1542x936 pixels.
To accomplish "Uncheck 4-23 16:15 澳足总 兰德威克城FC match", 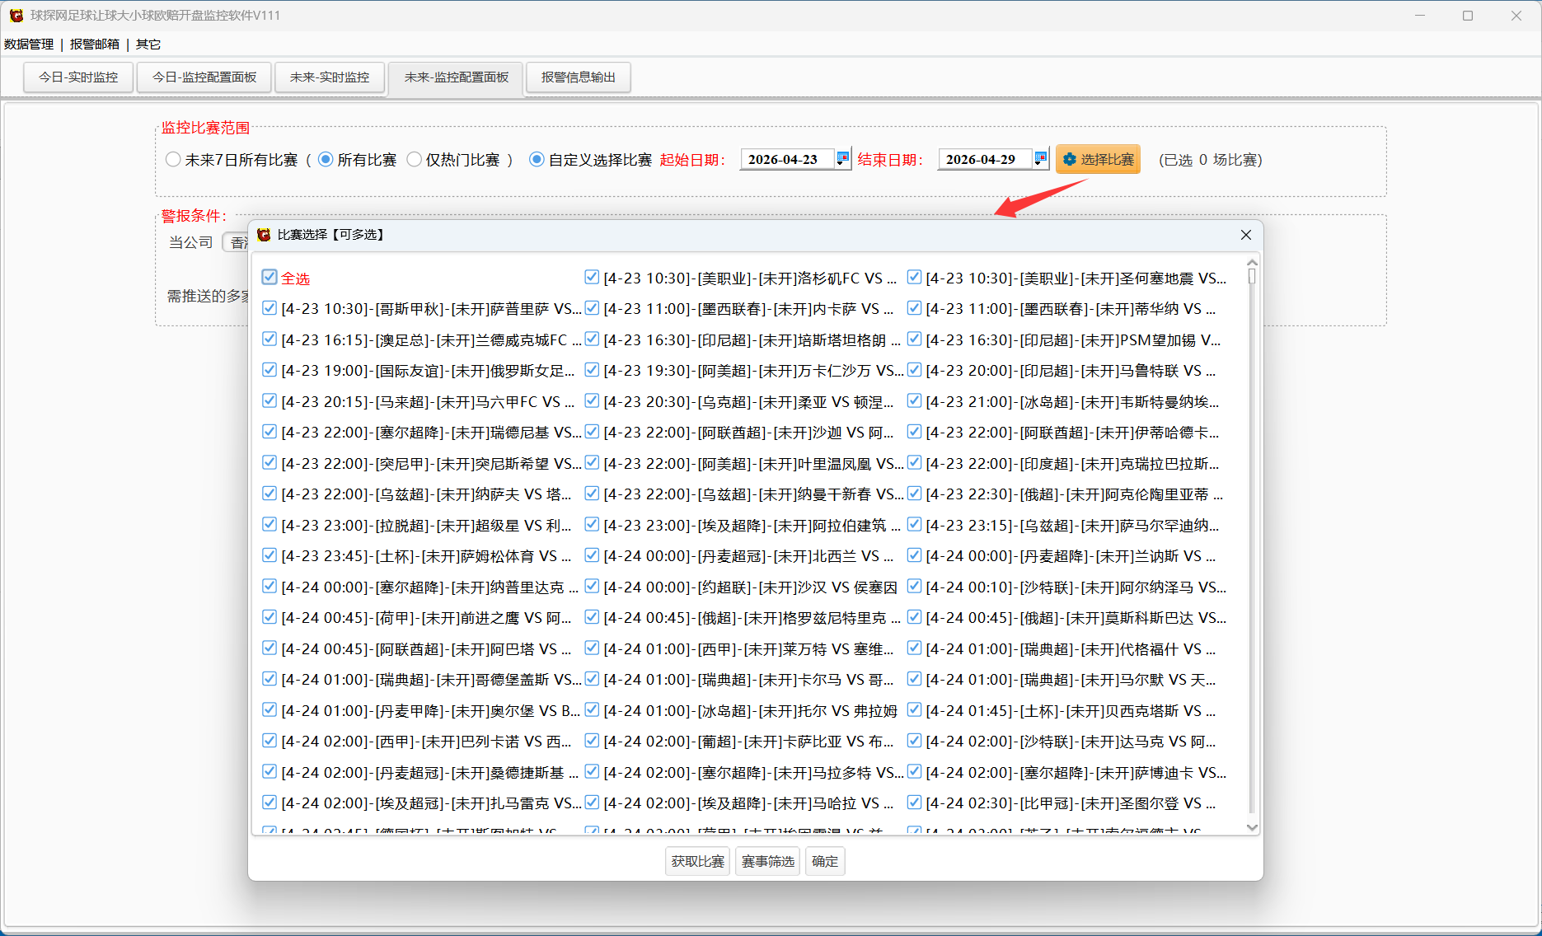I will [x=269, y=339].
